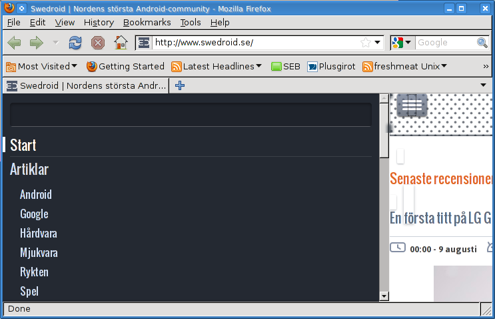Stop loading the page
This screenshot has height=319, width=495.
pos(98,43)
